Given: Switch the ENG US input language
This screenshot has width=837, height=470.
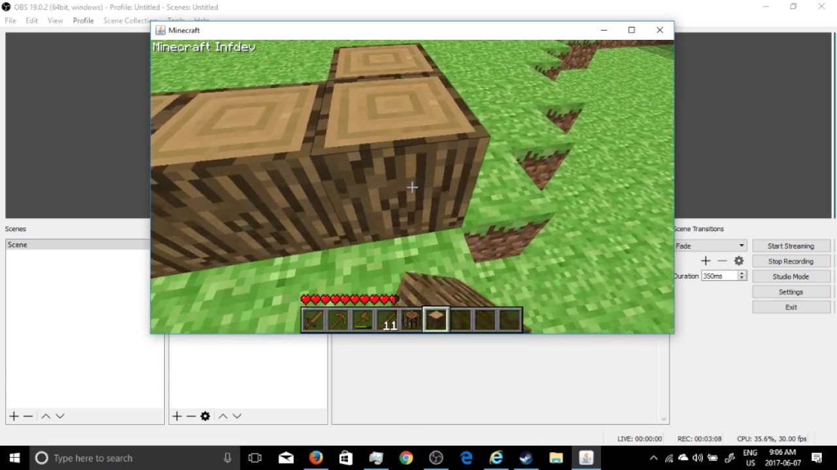Looking at the screenshot, I should pyautogui.click(x=750, y=458).
